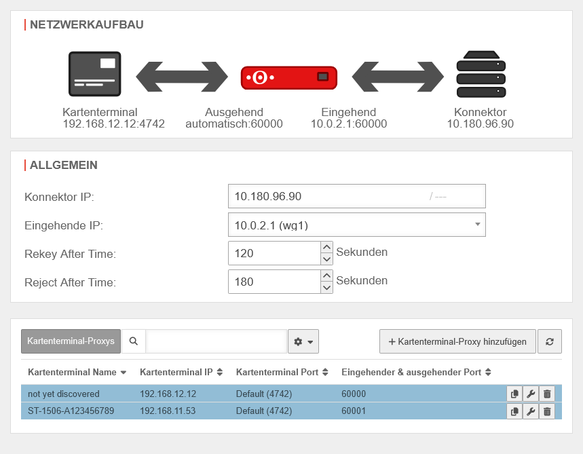Copy the ST-1506-A123456789 proxy entry

point(514,411)
